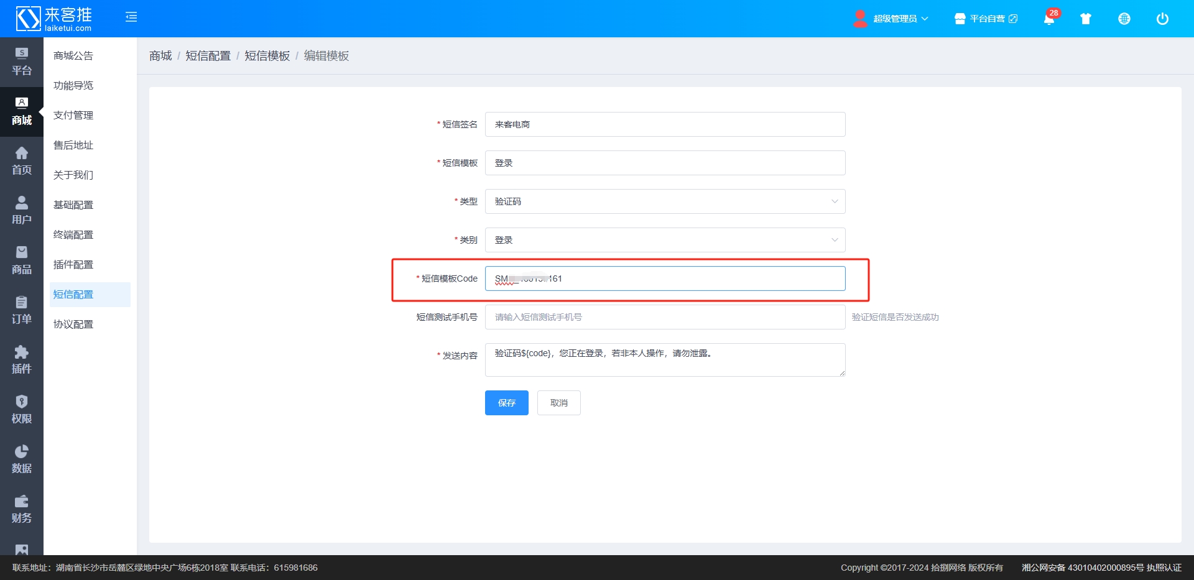Open the notification bell with 28 alerts
This screenshot has height=580, width=1194.
click(x=1049, y=19)
